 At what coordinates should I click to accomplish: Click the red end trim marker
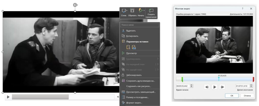253,79
